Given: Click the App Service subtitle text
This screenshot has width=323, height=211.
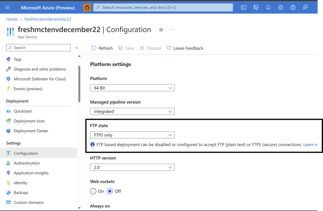Looking at the screenshot, I should coord(27,37).
